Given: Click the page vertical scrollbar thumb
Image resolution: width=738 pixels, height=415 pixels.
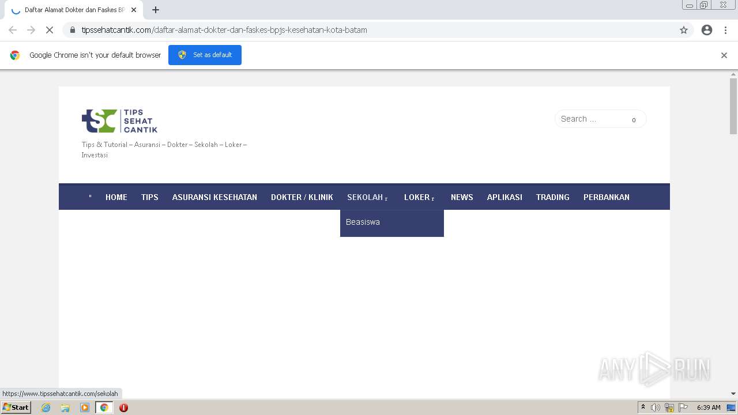Looking at the screenshot, I should [x=733, y=106].
